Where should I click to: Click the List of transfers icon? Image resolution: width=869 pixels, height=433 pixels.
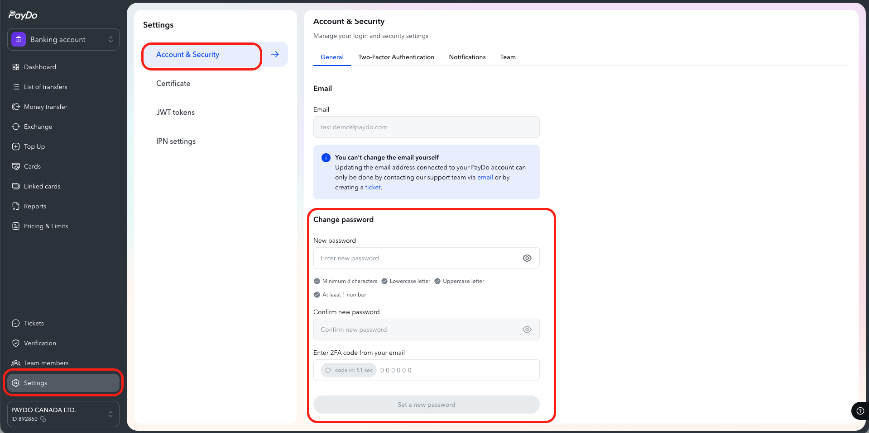[16, 87]
